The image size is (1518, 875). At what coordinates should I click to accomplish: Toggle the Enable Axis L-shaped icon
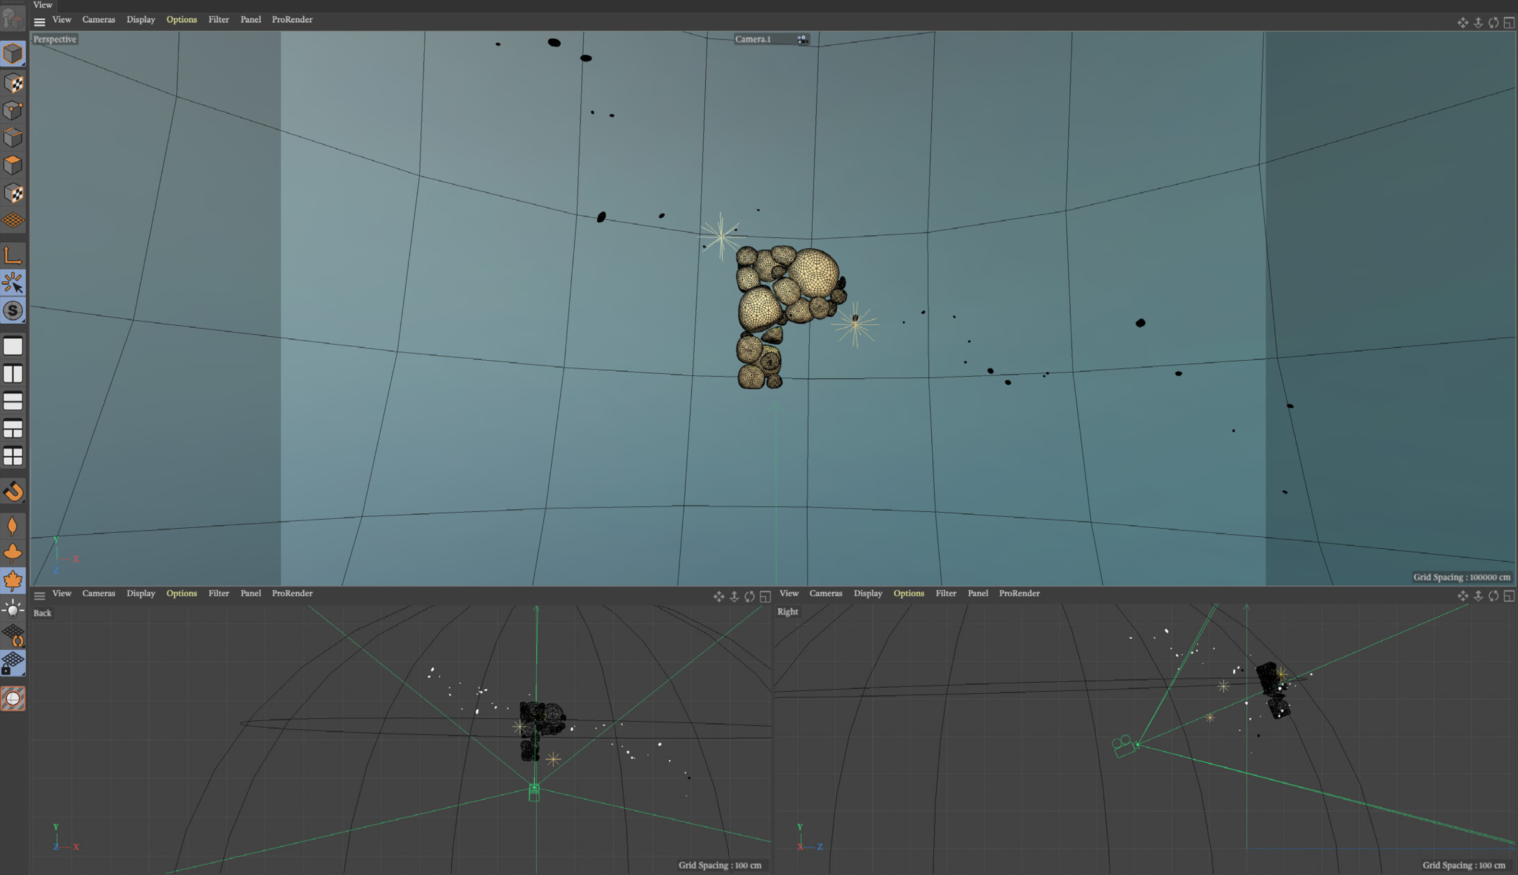point(12,255)
